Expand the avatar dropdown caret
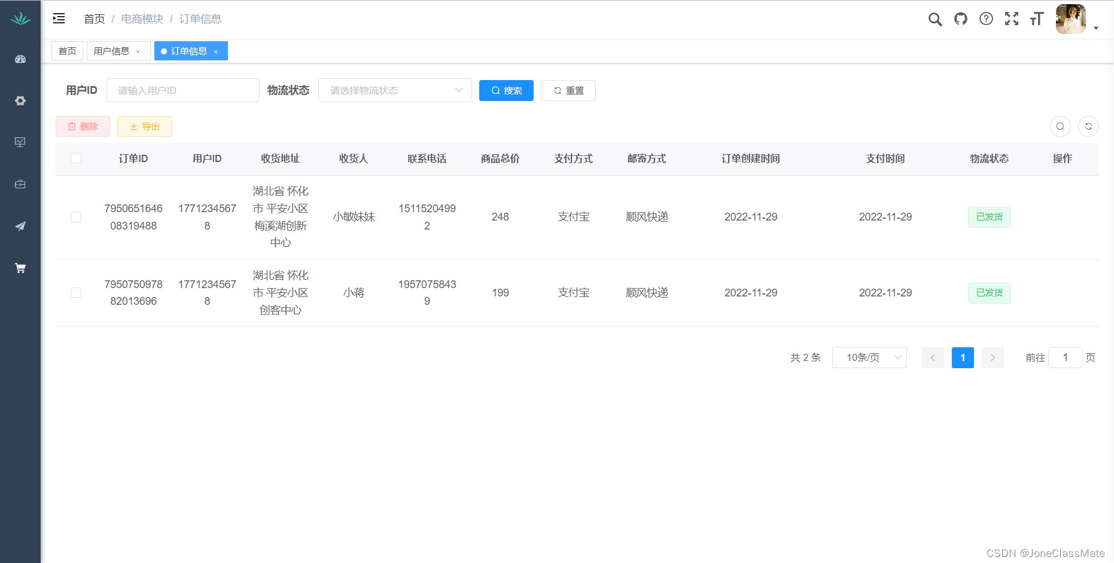 point(1096,28)
